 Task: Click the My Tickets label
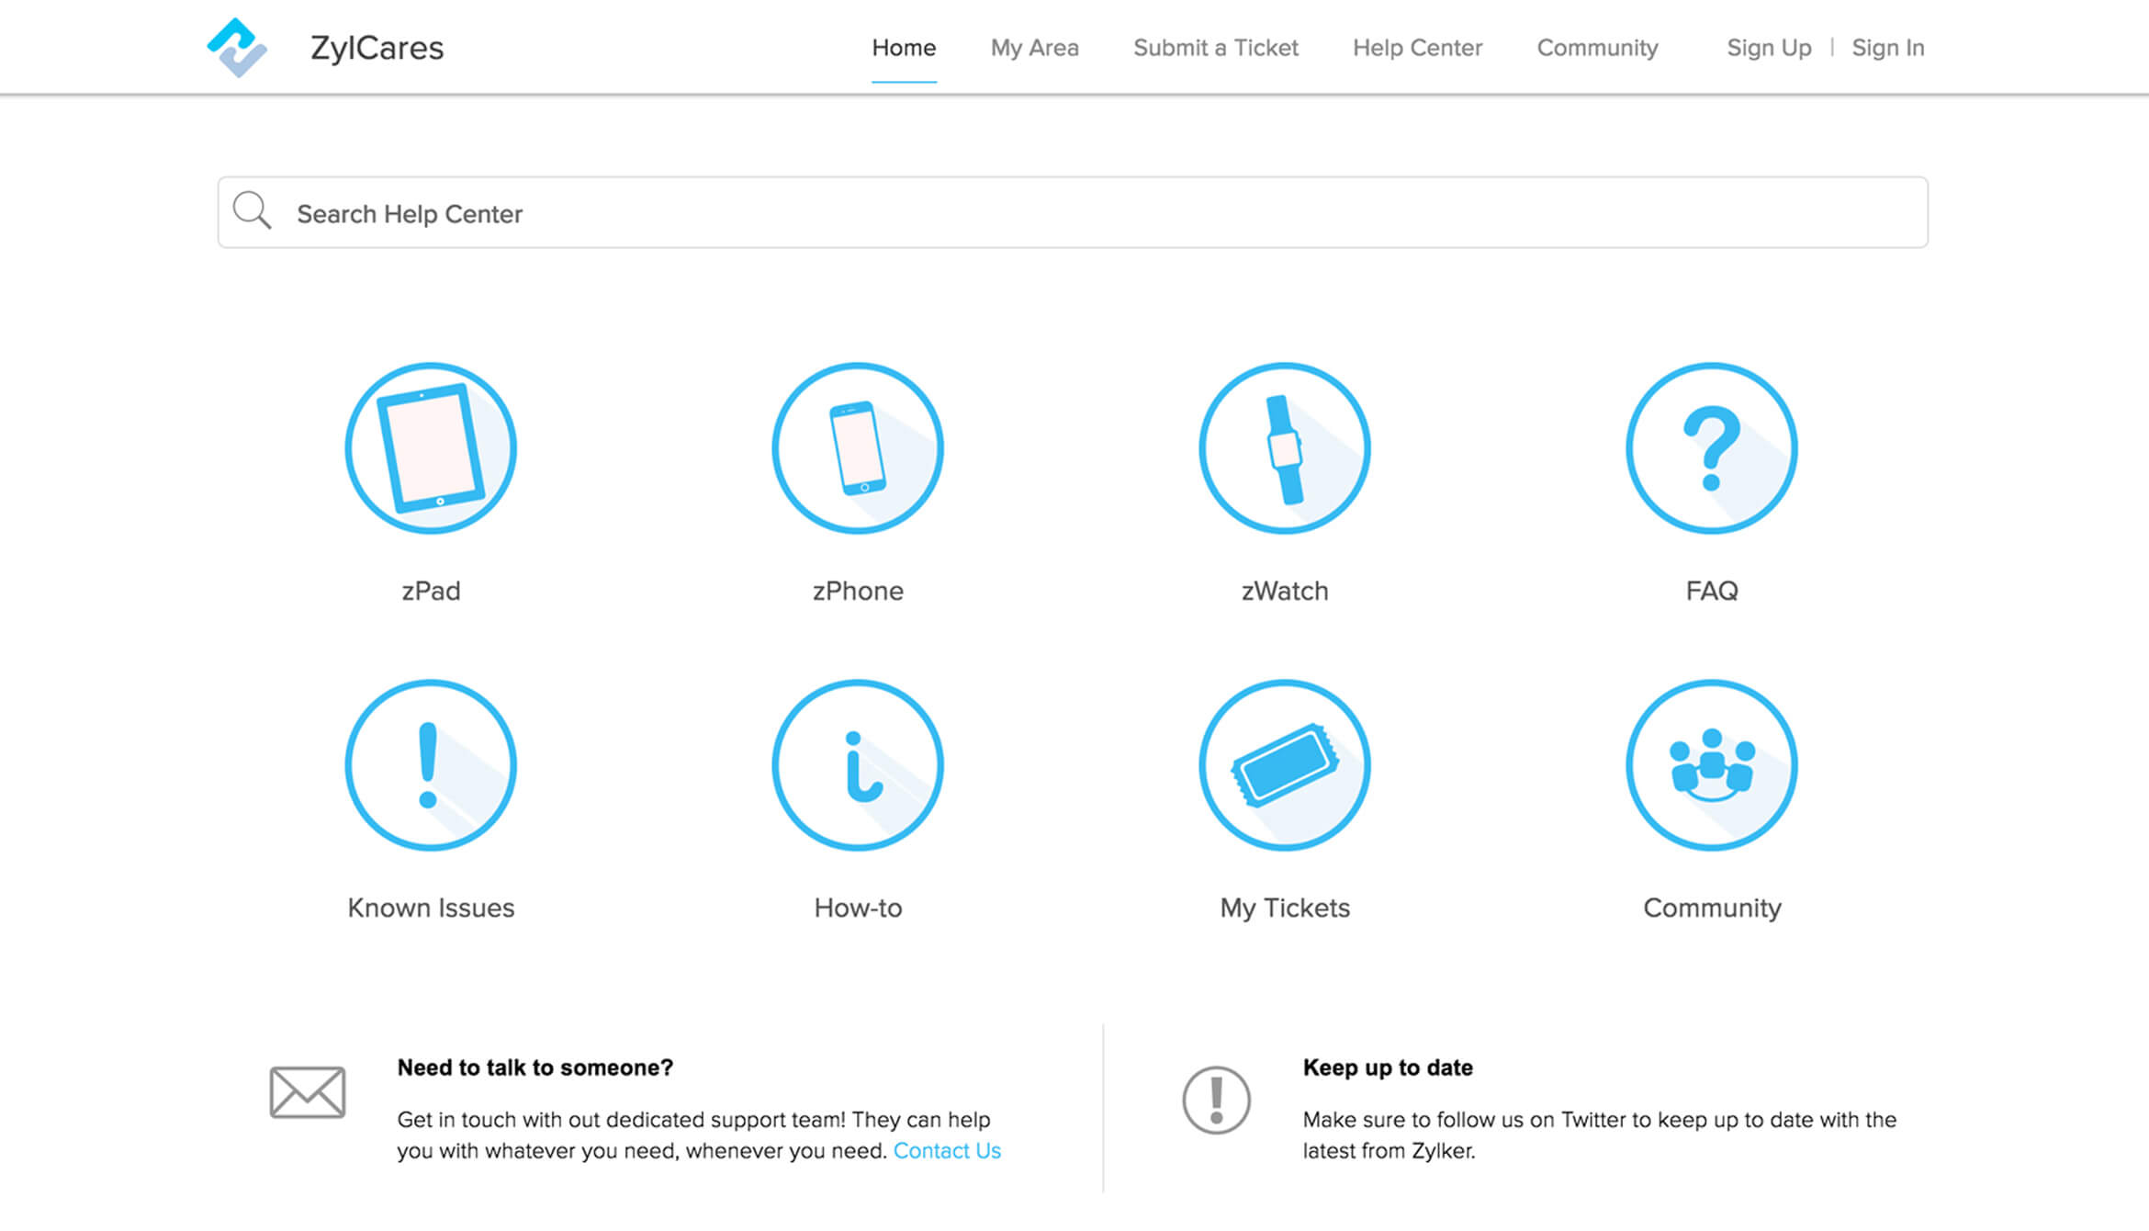[1285, 908]
